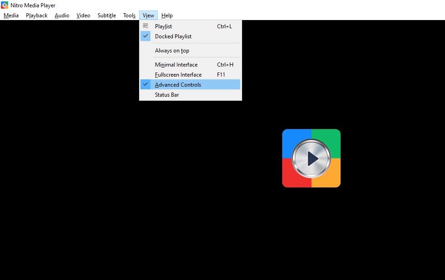Screen dimensions: 445x280
Task: Click the playlist icon beside Playlist
Action: click(145, 26)
